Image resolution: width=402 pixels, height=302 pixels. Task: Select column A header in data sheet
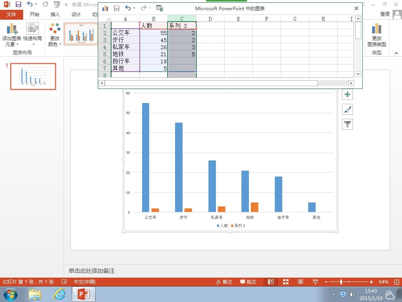125,19
